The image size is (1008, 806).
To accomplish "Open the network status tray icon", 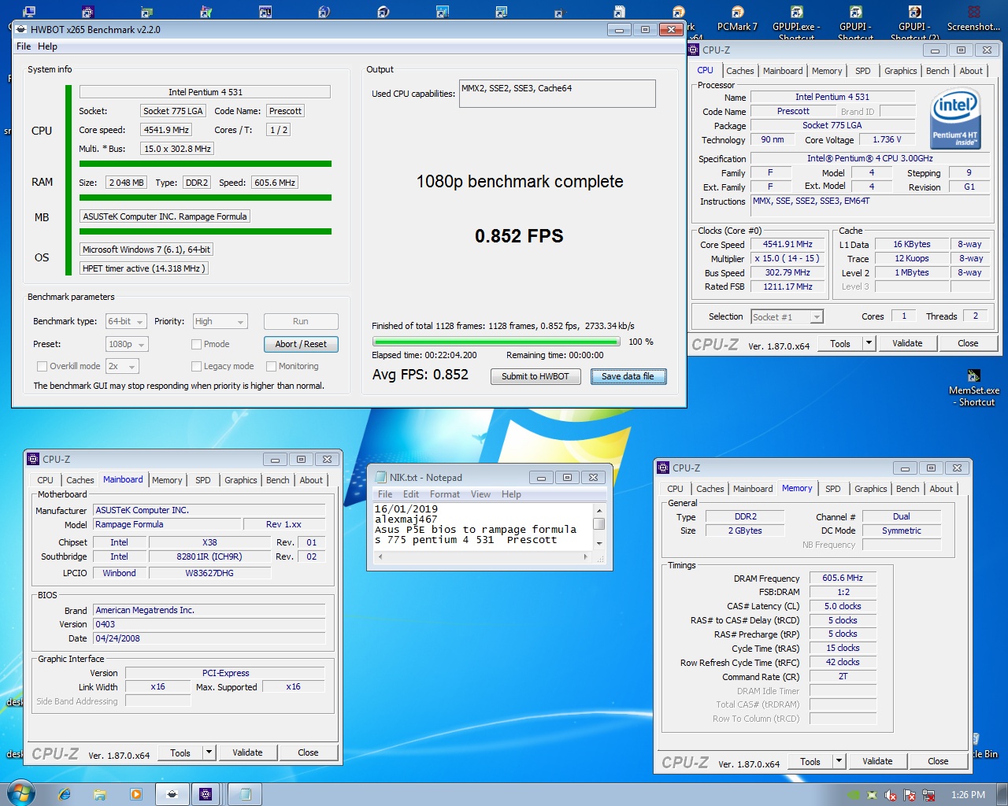I will point(928,795).
